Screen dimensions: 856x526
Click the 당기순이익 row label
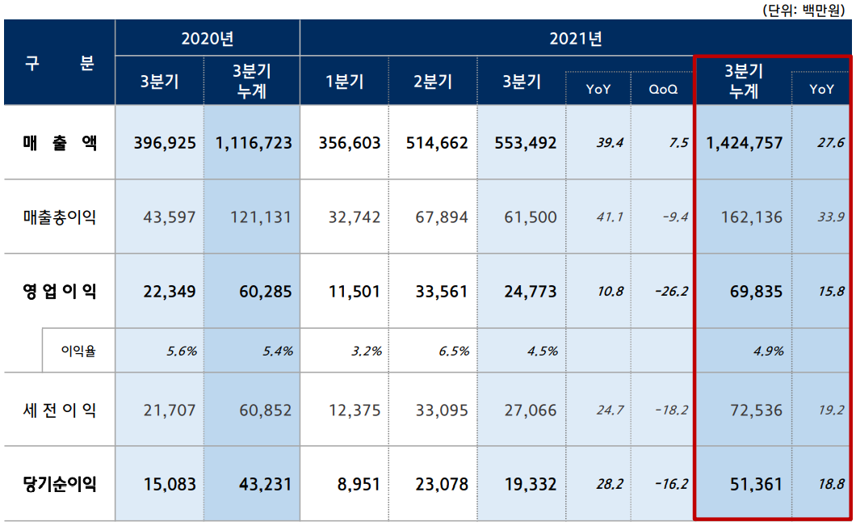58,482
